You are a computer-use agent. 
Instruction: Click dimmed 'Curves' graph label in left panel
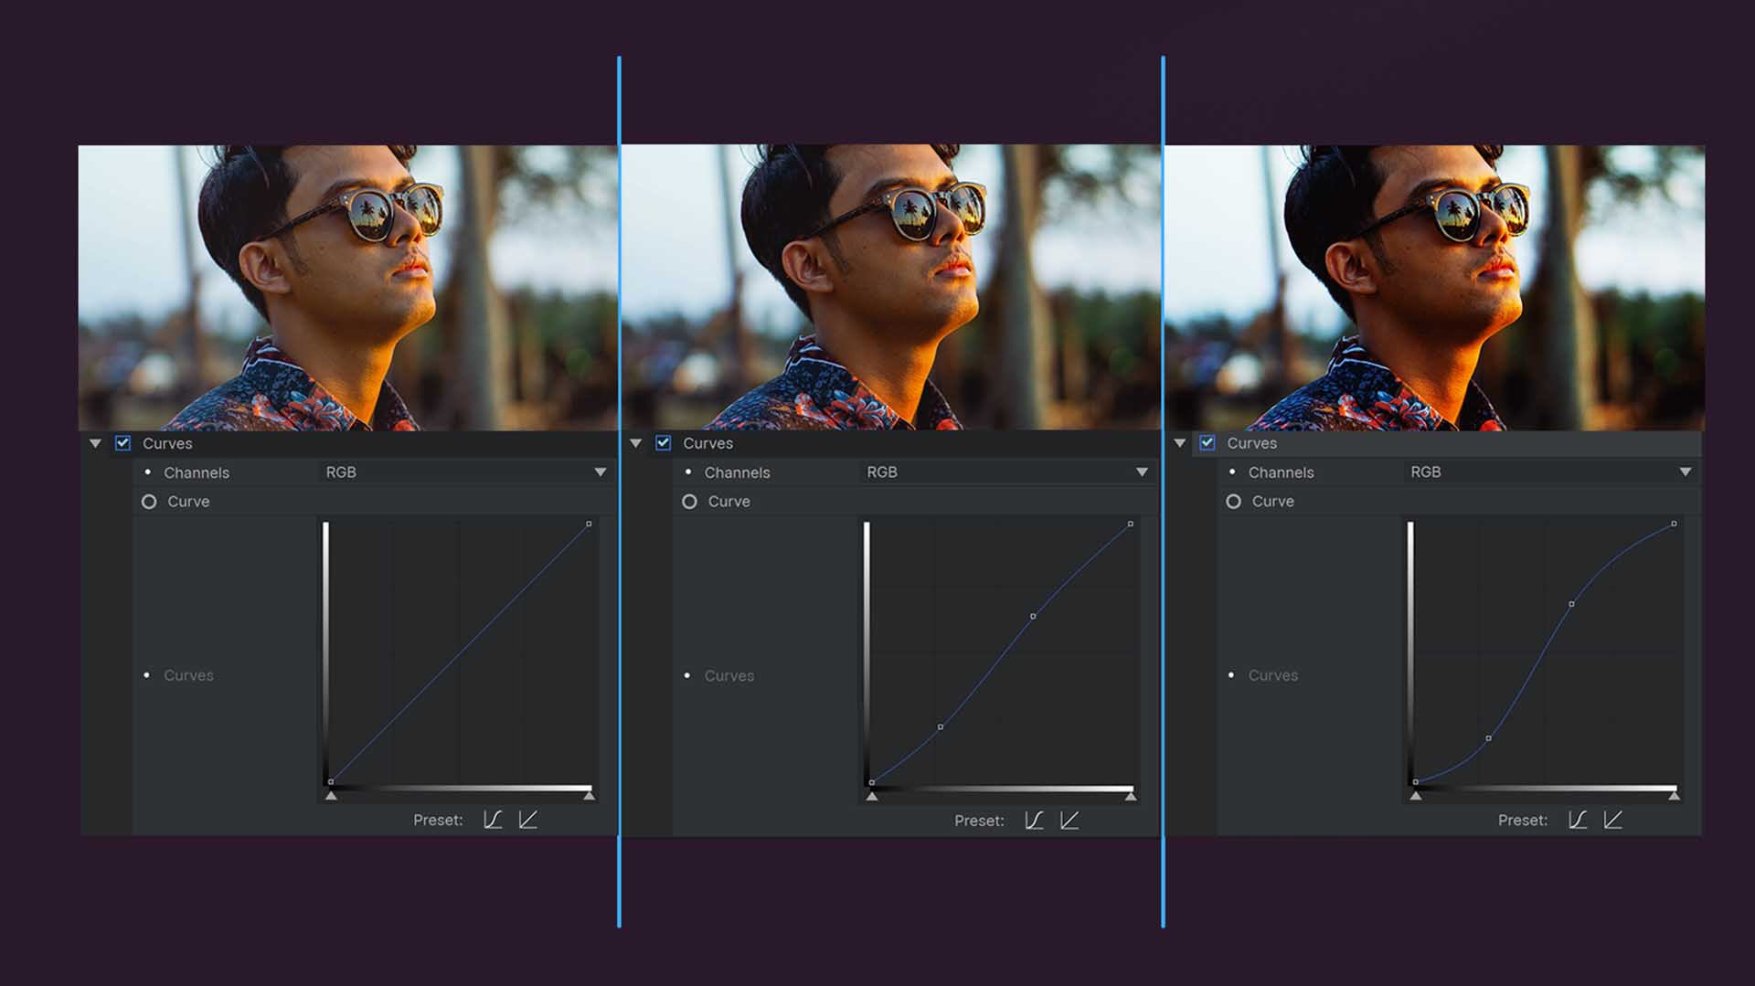point(188,675)
